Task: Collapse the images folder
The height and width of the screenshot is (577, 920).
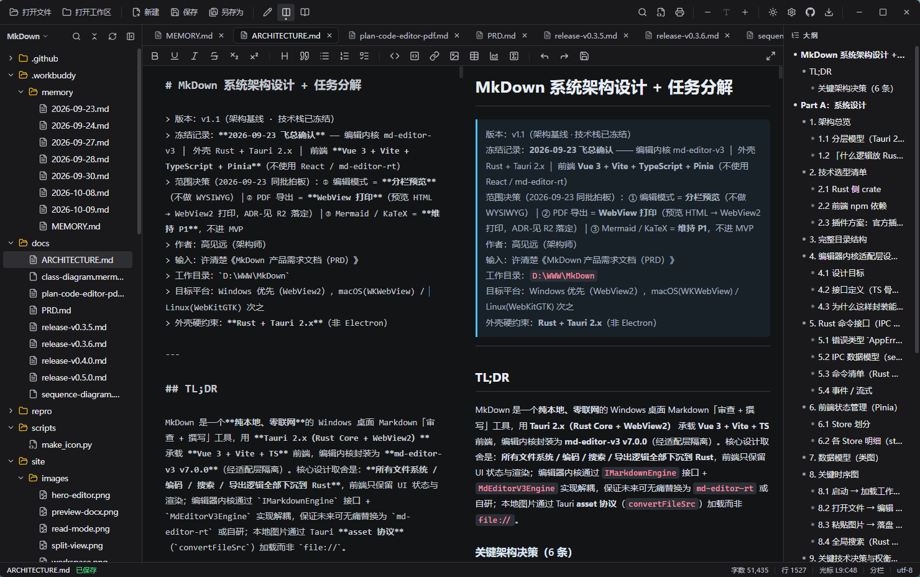Action: pyautogui.click(x=21, y=478)
